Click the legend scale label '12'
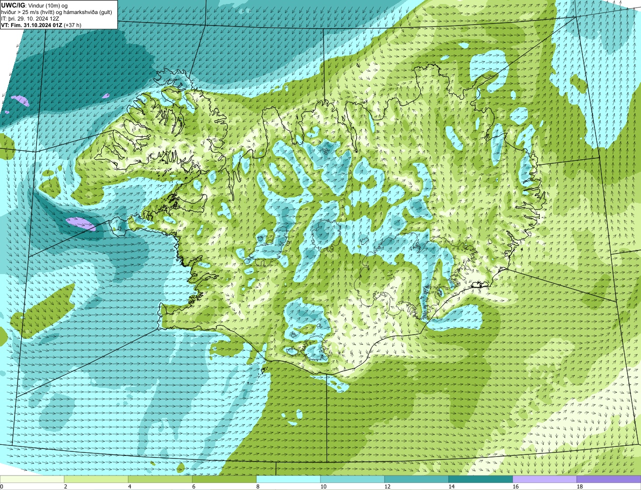This screenshot has height=490, width=641. (388, 486)
